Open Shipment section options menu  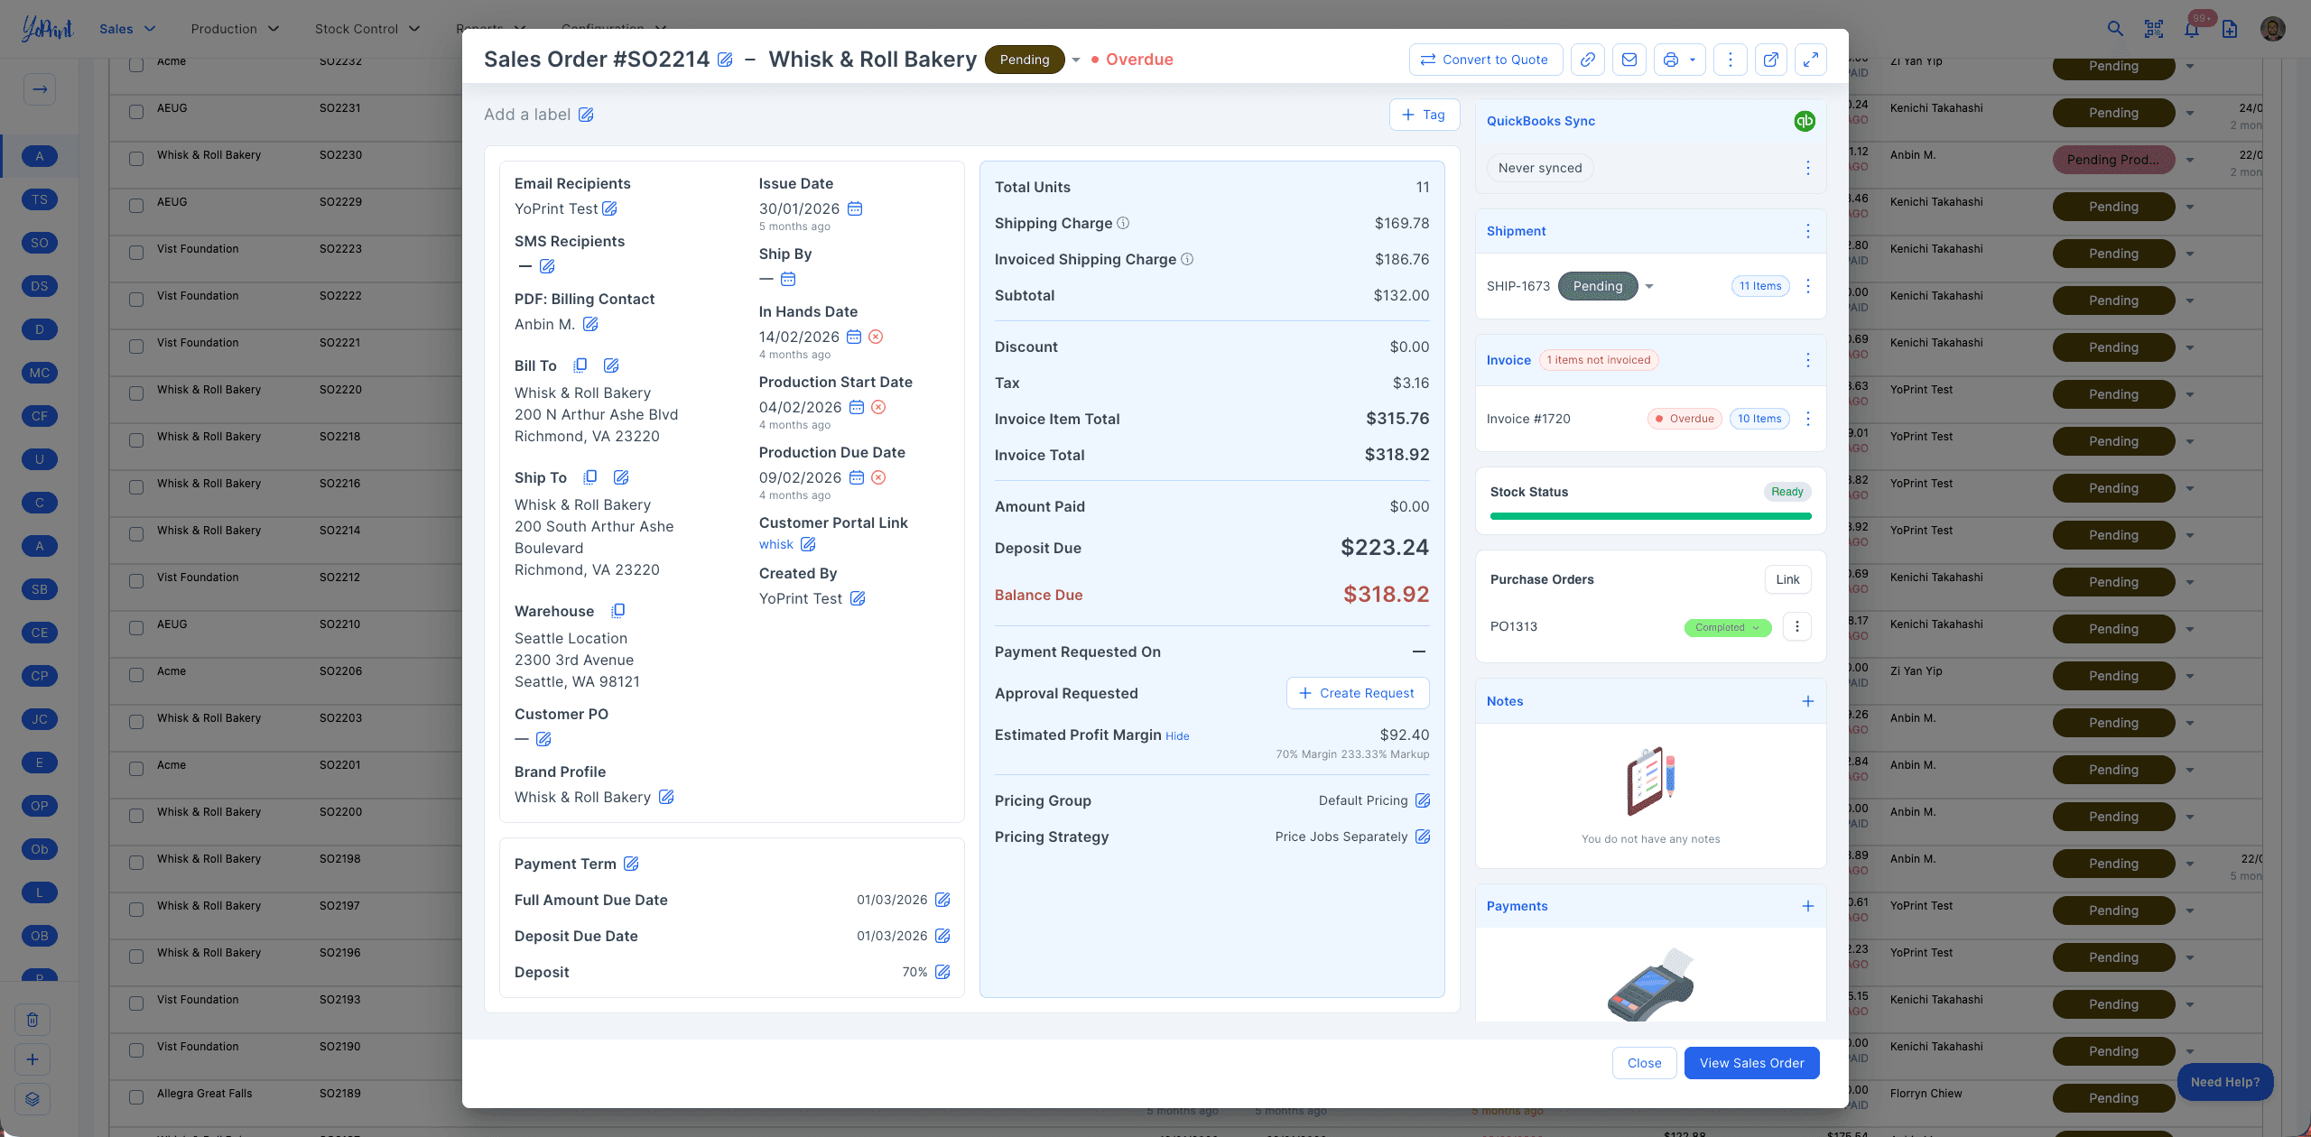1808,231
